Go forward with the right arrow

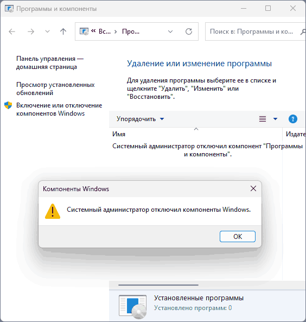pos(31,31)
